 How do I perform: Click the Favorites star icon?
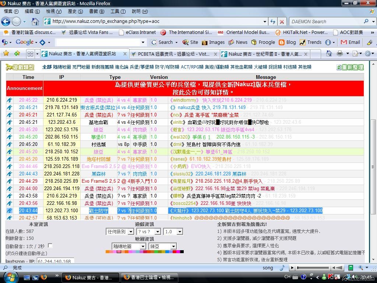[6, 53]
